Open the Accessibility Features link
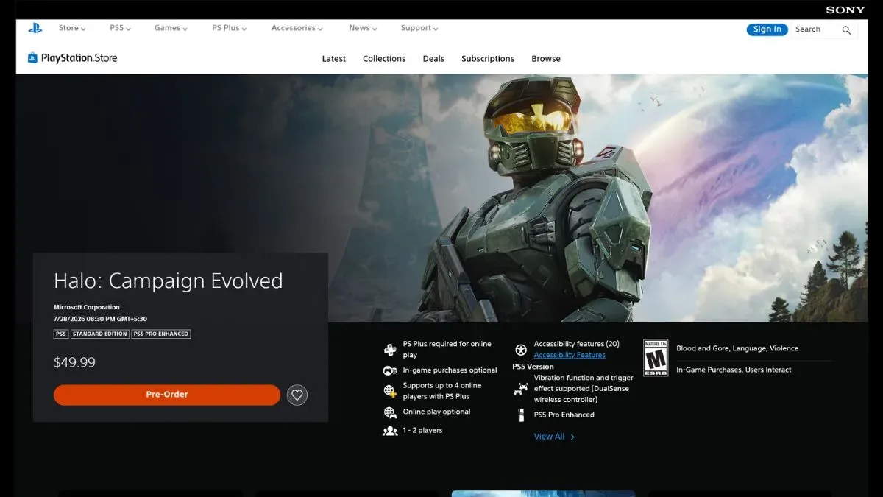This screenshot has height=497, width=883. coord(570,355)
